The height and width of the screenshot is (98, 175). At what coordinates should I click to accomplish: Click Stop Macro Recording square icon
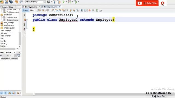pos(93,10)
